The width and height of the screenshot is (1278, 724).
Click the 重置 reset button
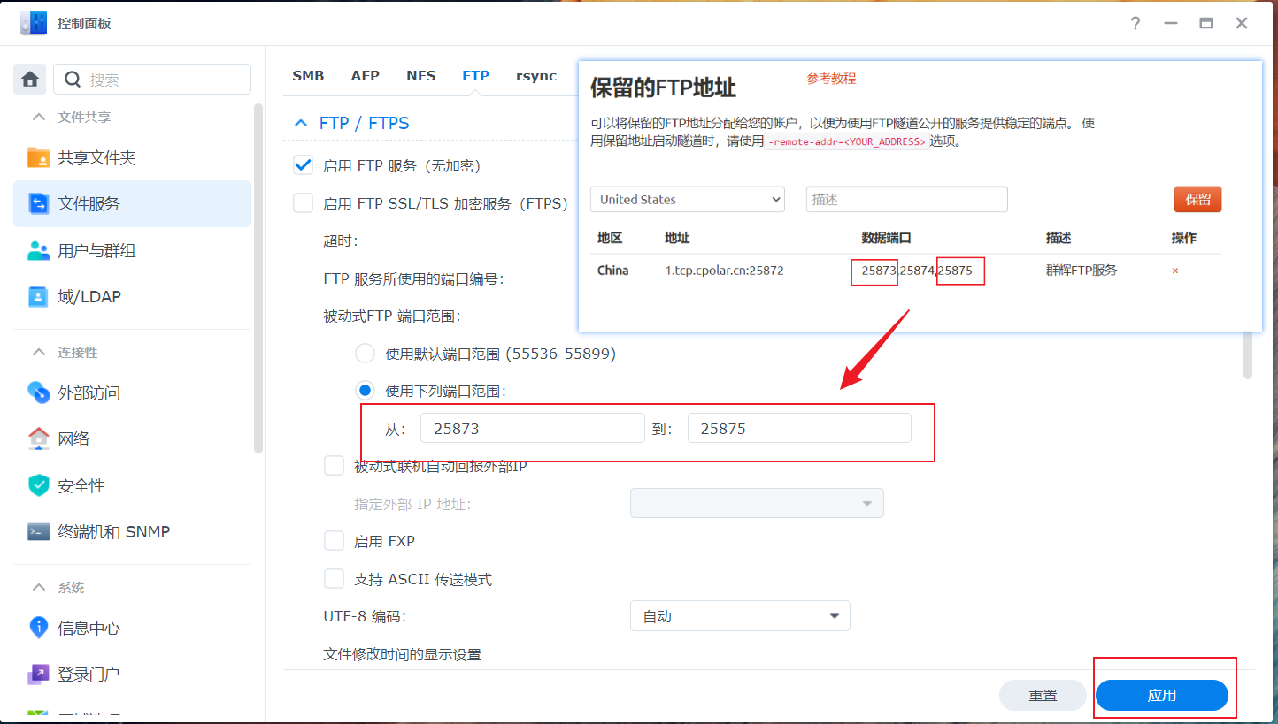(x=1043, y=695)
